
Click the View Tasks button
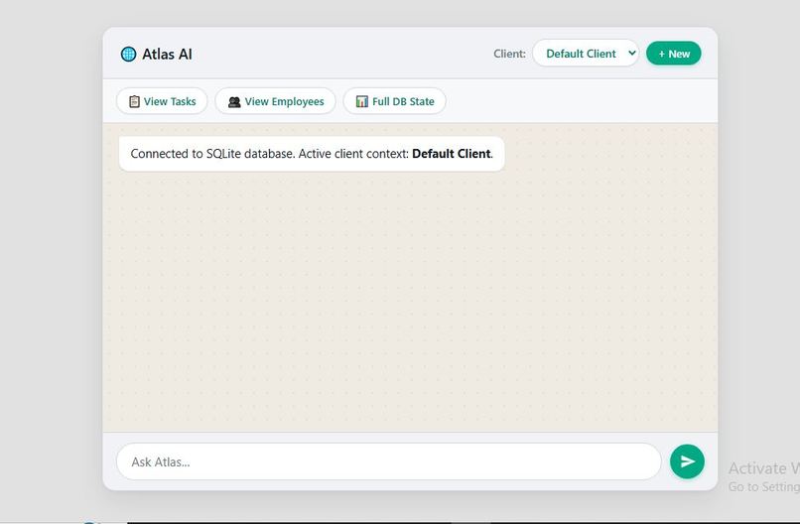[162, 101]
